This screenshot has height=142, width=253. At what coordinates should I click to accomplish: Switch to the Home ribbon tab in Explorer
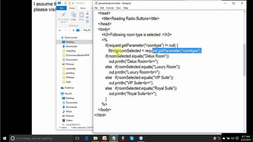(72, 8)
